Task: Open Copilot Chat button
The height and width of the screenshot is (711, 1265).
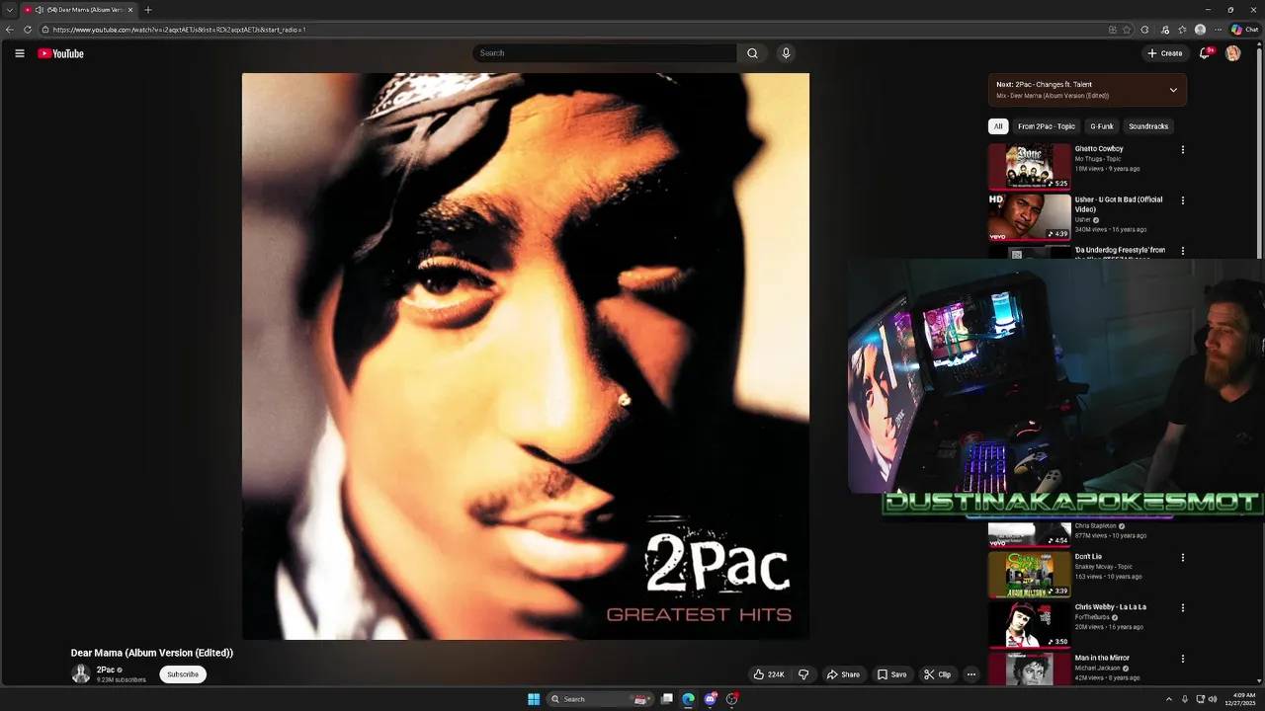Action: tap(1244, 30)
